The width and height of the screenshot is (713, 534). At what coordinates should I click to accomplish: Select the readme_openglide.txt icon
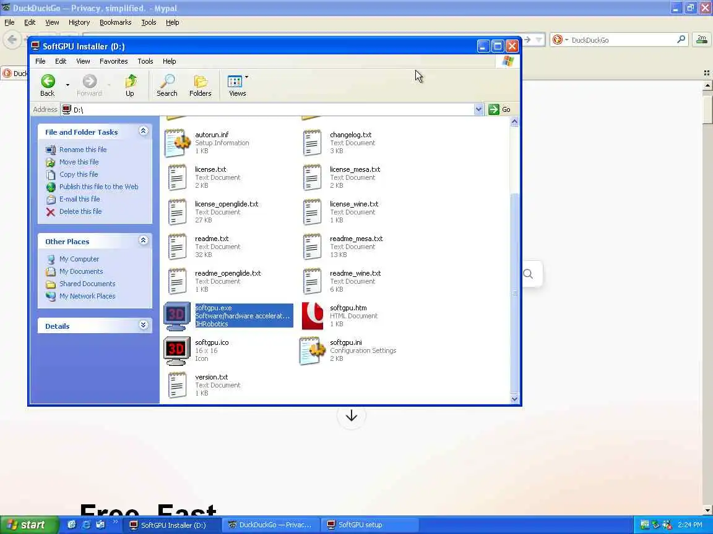[x=178, y=281]
